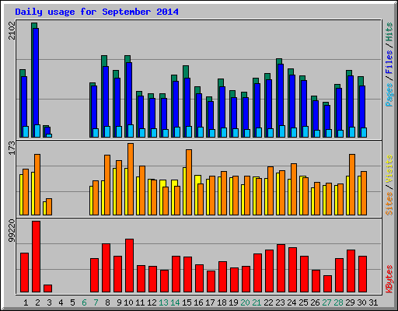
Task: Click day label 3 on the x-axis
Action: pos(49,302)
